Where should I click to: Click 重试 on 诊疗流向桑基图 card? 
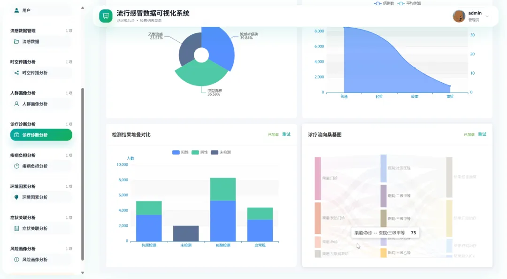click(482, 134)
